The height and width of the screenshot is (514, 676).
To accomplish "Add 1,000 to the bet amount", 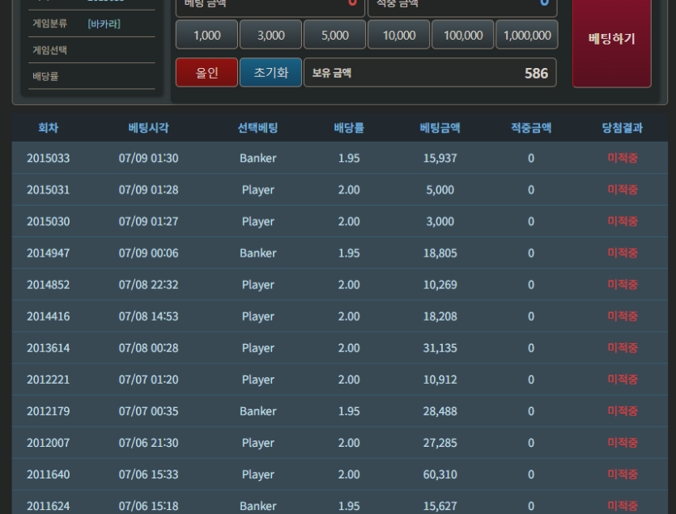I will (206, 35).
